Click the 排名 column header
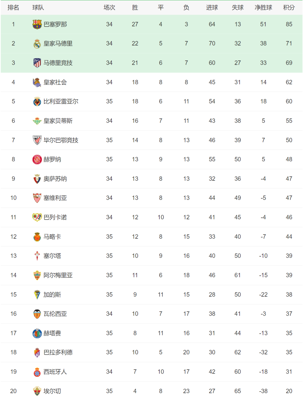This screenshot has width=303, height=400. coord(13,8)
